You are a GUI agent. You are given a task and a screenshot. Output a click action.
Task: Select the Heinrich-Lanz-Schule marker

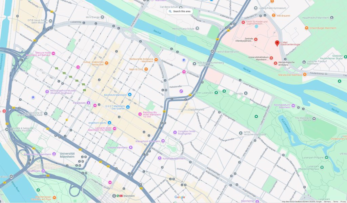pos(197,28)
